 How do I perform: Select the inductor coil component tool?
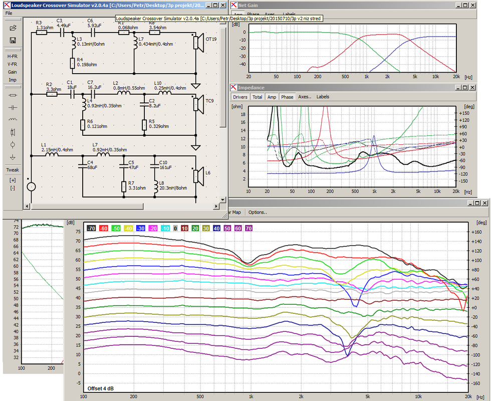point(13,119)
